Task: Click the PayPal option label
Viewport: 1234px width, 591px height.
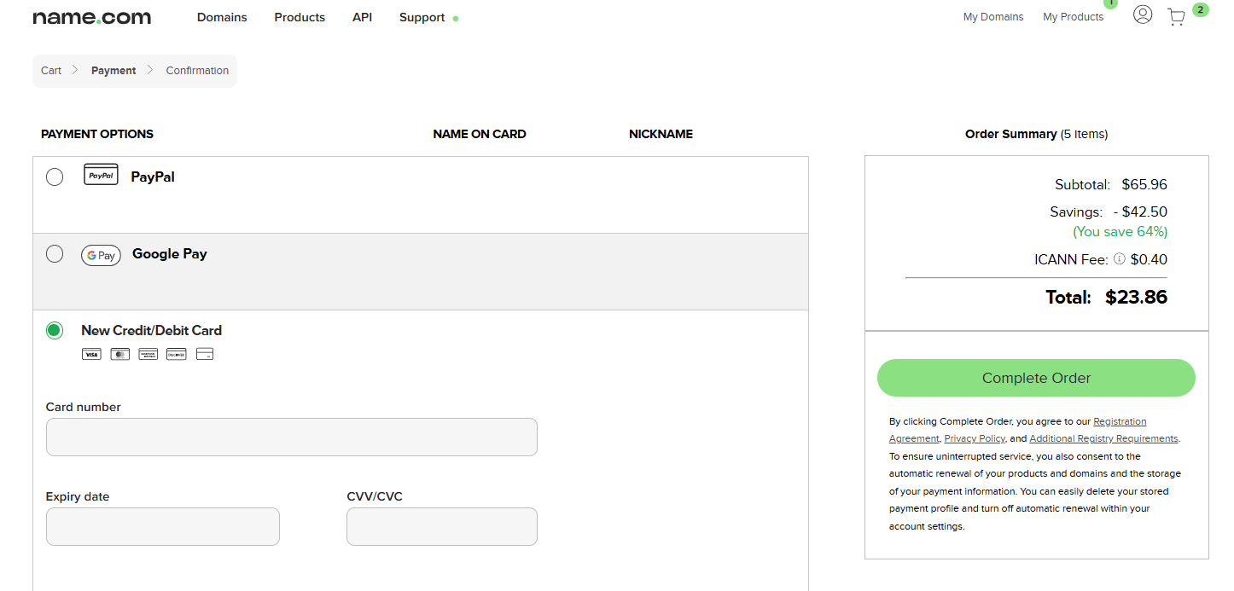Action: (x=153, y=177)
